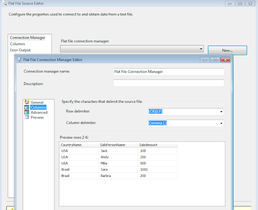Image resolution: width=258 pixels, height=210 pixels.
Task: Maximize the Flat File Source Editor window
Action: pos(240,3)
